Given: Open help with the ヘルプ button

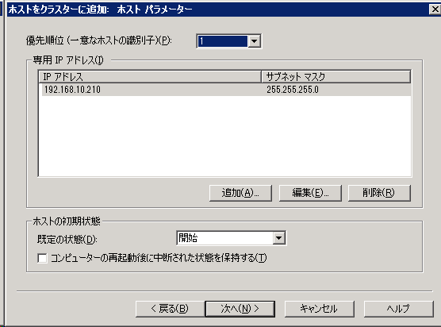Looking at the screenshot, I should click(x=398, y=309).
